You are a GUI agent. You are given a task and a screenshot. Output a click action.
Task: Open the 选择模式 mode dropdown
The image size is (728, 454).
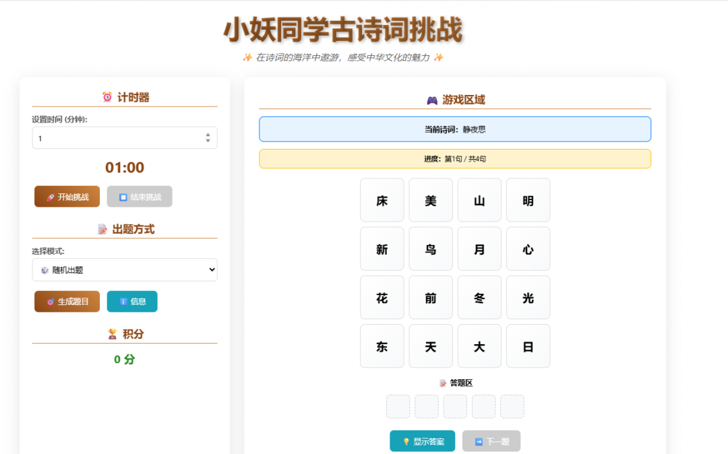pos(125,270)
